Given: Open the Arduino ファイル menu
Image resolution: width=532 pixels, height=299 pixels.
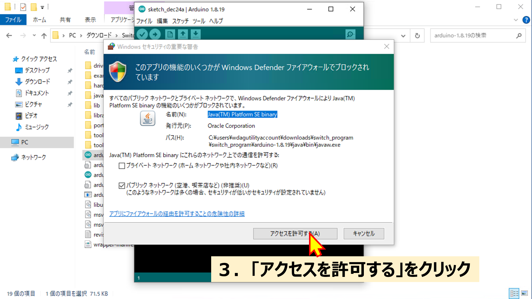Looking at the screenshot, I should pyautogui.click(x=144, y=21).
